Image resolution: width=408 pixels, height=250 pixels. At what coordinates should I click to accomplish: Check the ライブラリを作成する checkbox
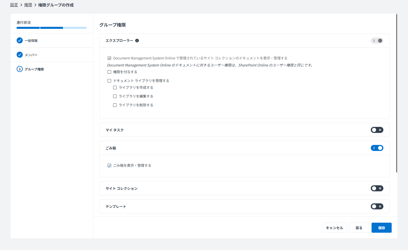tap(115, 88)
